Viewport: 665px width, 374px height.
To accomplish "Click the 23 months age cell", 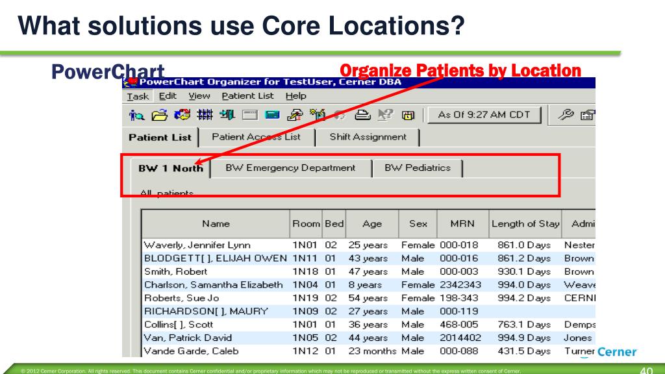I will pos(372,351).
